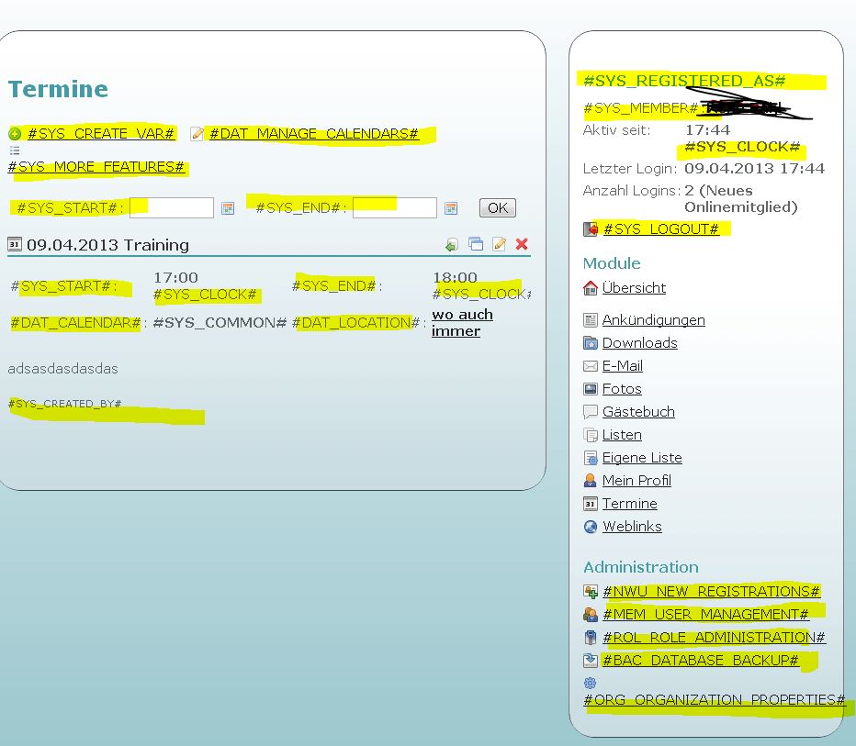
Task: Click the #SYS_LOGOUT# link
Action: coord(660,228)
